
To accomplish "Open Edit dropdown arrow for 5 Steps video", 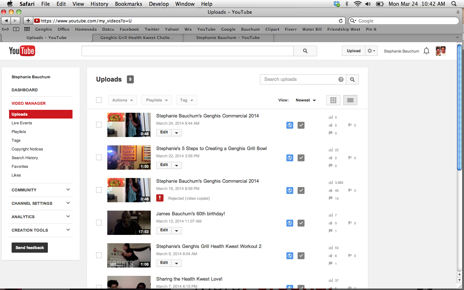I will pos(177,165).
